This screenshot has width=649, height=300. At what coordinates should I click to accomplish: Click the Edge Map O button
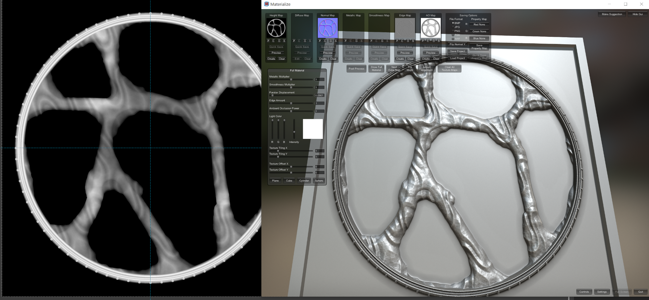pyautogui.click(x=408, y=41)
